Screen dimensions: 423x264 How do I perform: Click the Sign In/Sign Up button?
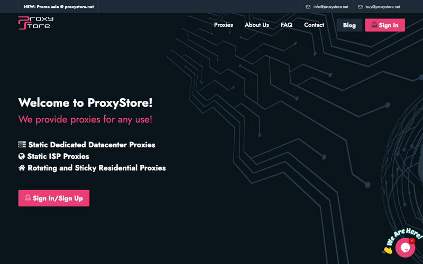coord(54,198)
